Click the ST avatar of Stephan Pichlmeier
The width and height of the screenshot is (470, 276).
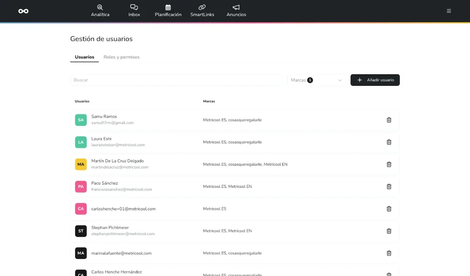tap(81, 231)
